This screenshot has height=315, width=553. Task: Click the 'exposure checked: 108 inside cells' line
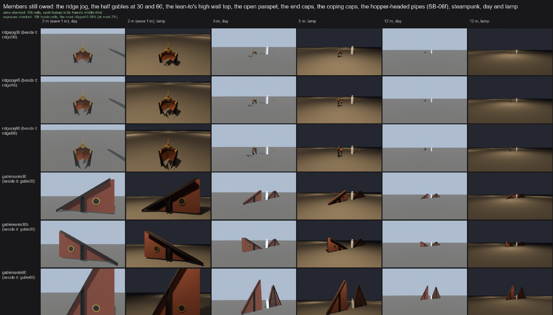[60, 17]
